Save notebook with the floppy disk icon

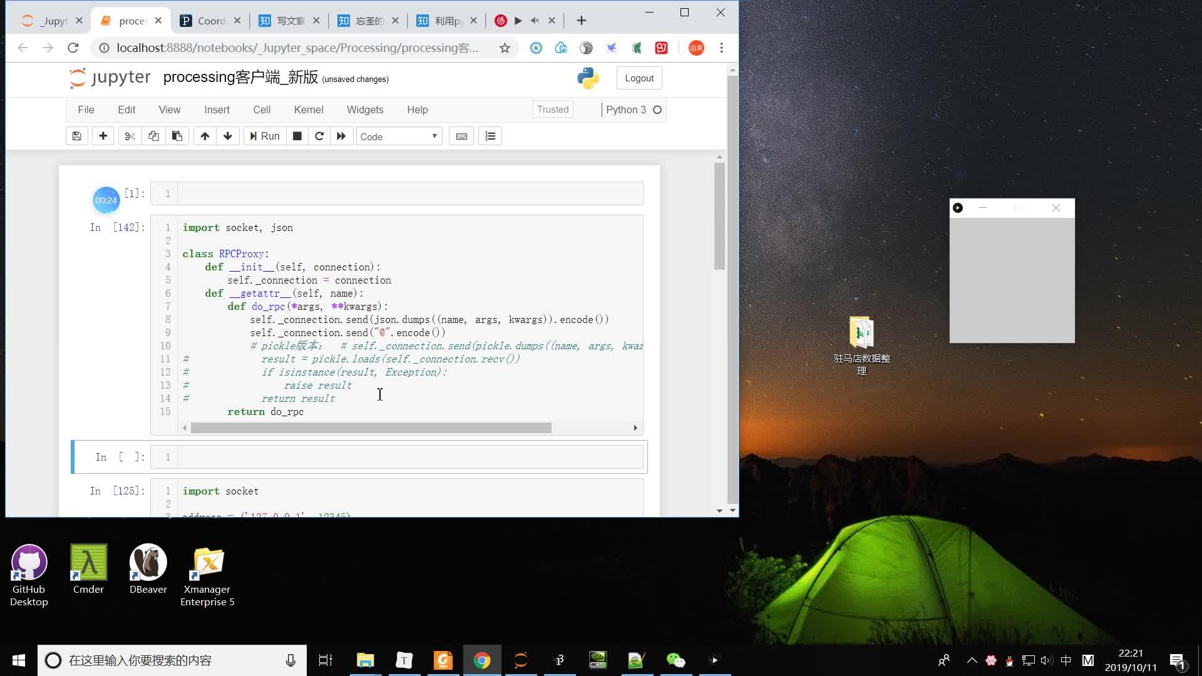point(76,136)
